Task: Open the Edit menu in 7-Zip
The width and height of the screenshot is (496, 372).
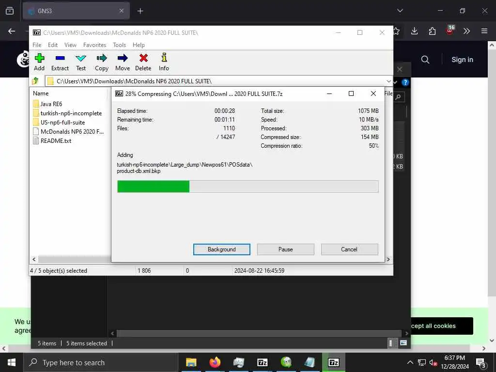Action: pos(52,45)
